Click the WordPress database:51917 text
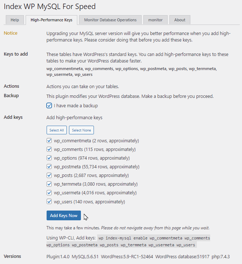 click(x=182, y=256)
